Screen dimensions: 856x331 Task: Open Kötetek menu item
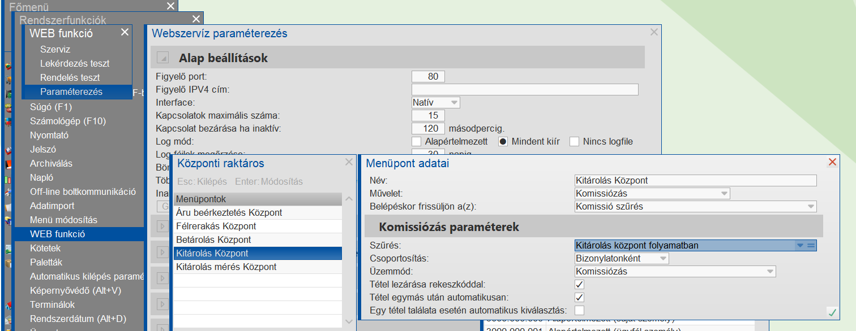[45, 248]
